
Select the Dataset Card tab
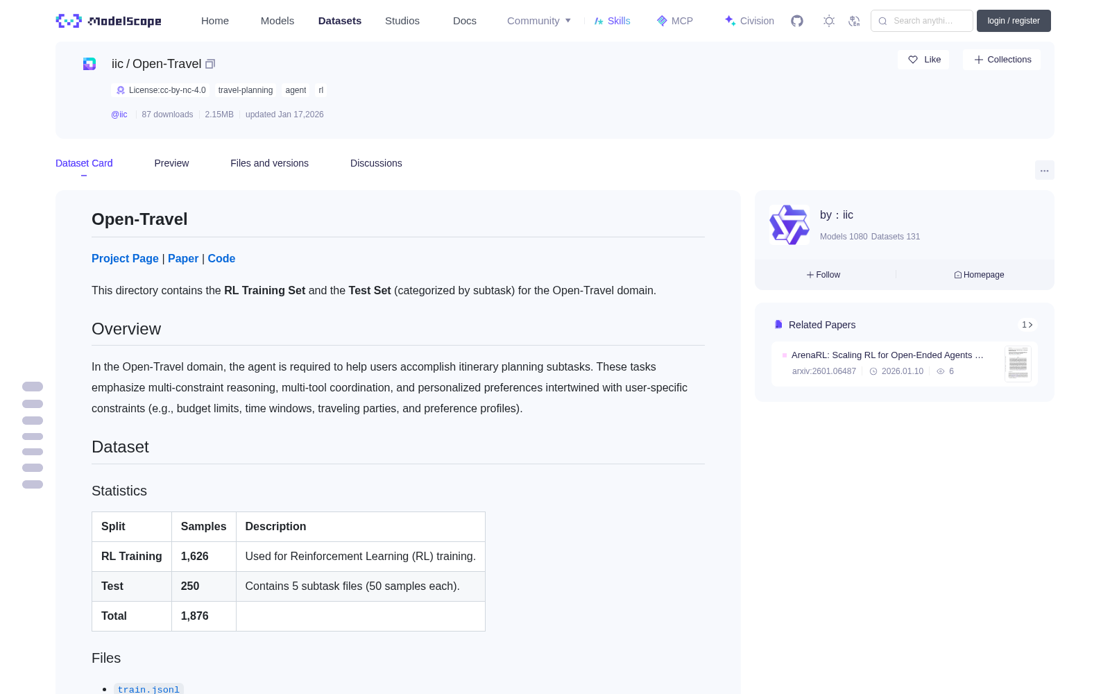tap(84, 163)
